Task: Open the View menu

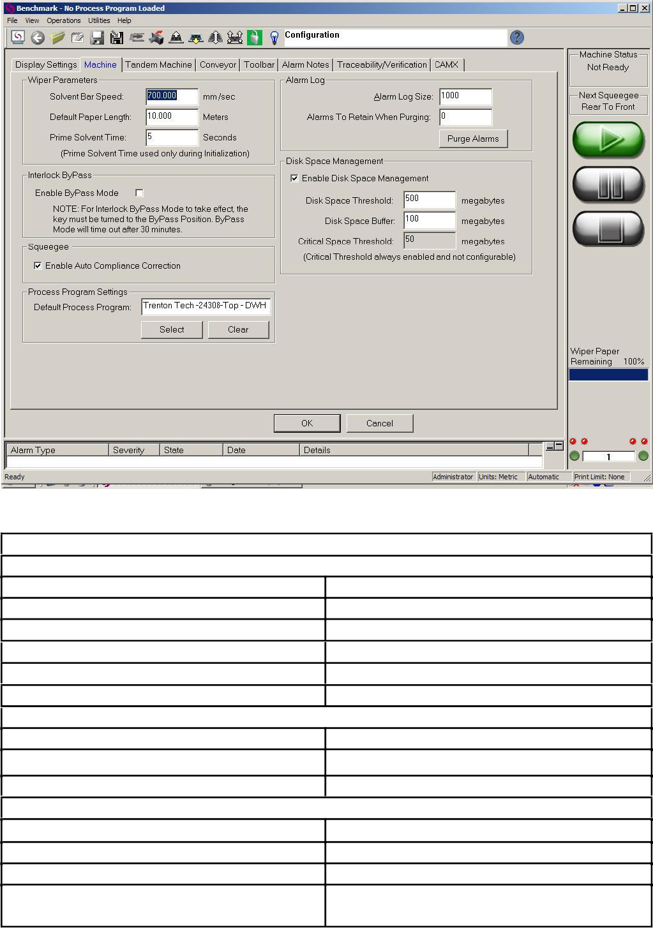Action: click(x=32, y=20)
